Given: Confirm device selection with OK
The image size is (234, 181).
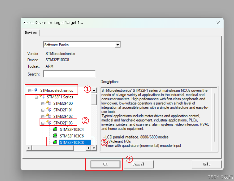Looking at the screenshot, I should pyautogui.click(x=105, y=164).
